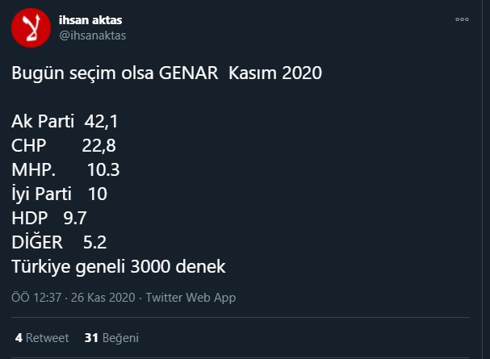Click the "Bugün seçim olsa" opening text

[x=73, y=73]
